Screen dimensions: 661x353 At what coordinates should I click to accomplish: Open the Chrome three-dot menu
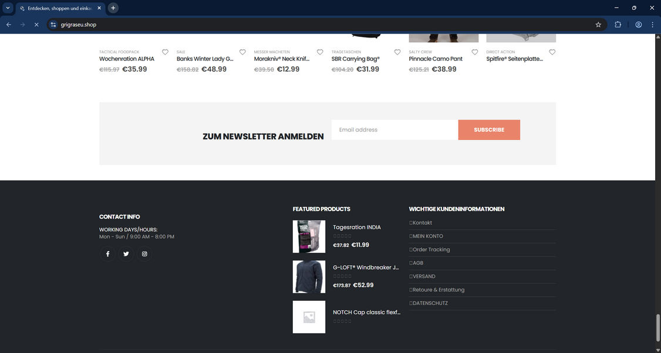click(x=652, y=25)
